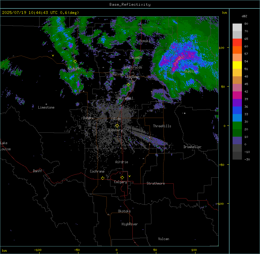Click the yellow V marker east of Calgary
This screenshot has height=254, width=260.
click(x=129, y=176)
